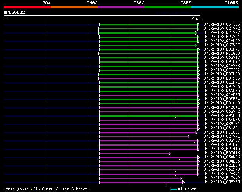Select the UniRef100_A2YOV1 label

pyautogui.click(x=222, y=174)
